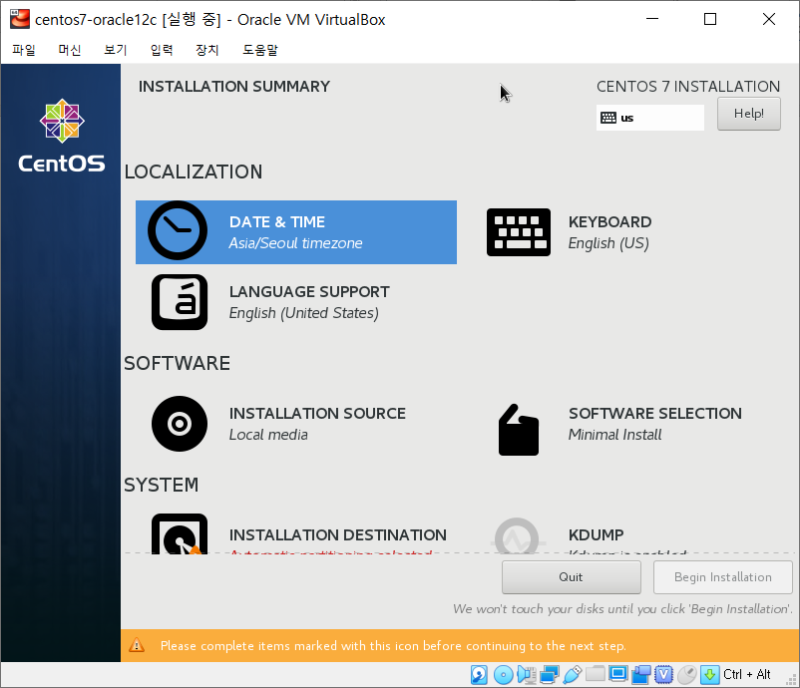800x688 pixels.
Task: Open SOFTWARE SELECTION entry text
Action: pos(655,424)
